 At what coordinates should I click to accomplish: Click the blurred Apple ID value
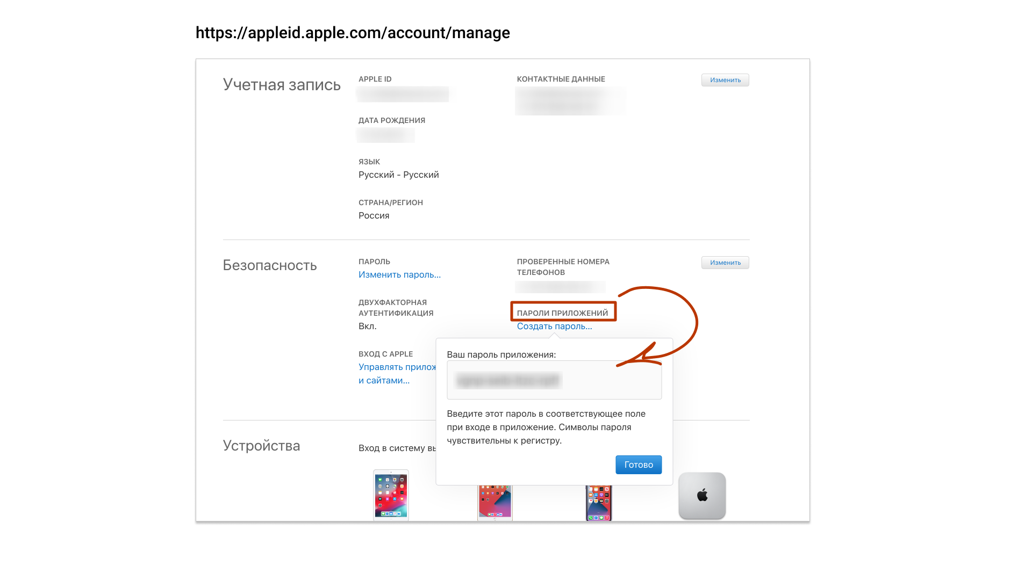point(403,94)
